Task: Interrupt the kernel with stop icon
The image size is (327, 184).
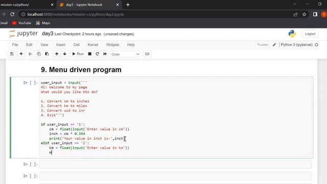Action: click(90, 54)
